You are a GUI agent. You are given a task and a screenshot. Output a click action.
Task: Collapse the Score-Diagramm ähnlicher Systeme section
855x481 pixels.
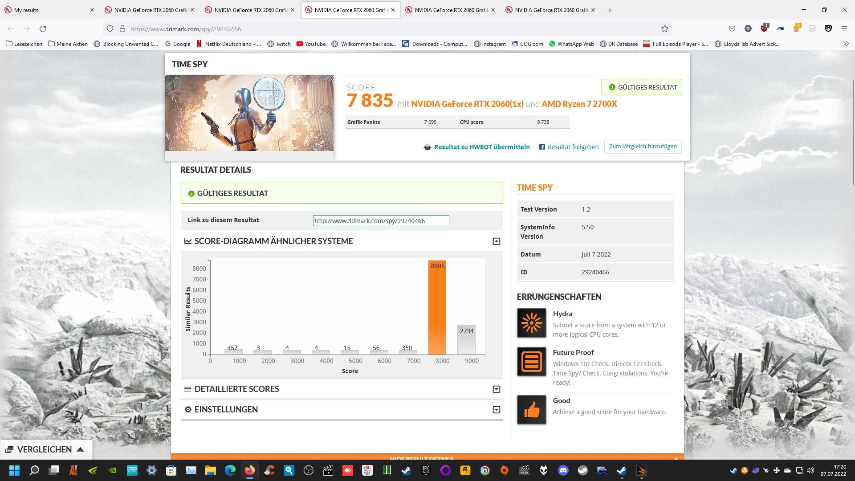pos(496,241)
